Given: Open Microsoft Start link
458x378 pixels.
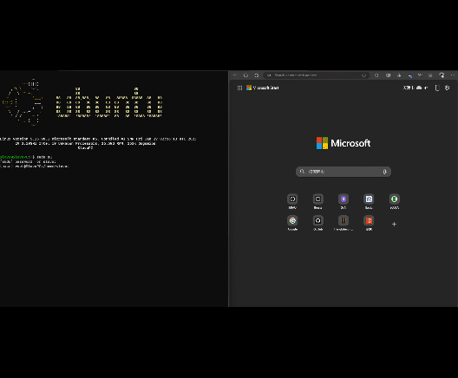Looking at the screenshot, I should 263,88.
